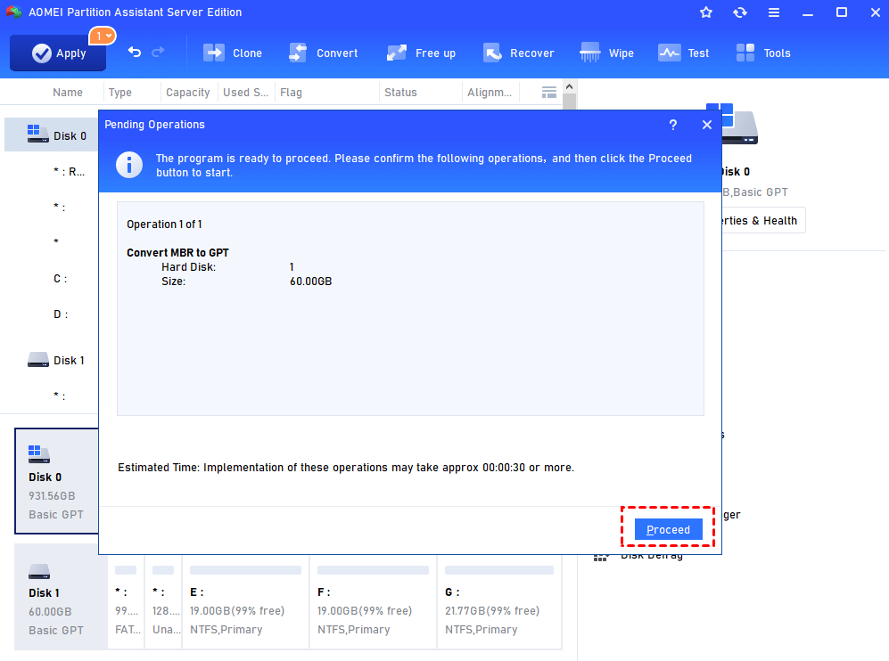The height and width of the screenshot is (661, 889).
Task: Click the Proceed button
Action: pyautogui.click(x=668, y=529)
